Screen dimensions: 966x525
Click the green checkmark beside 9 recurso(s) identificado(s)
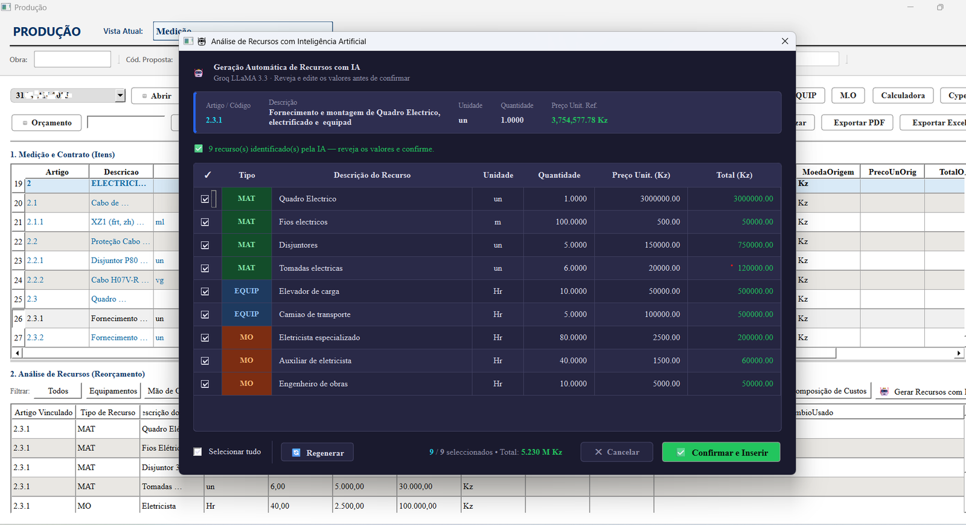click(199, 148)
